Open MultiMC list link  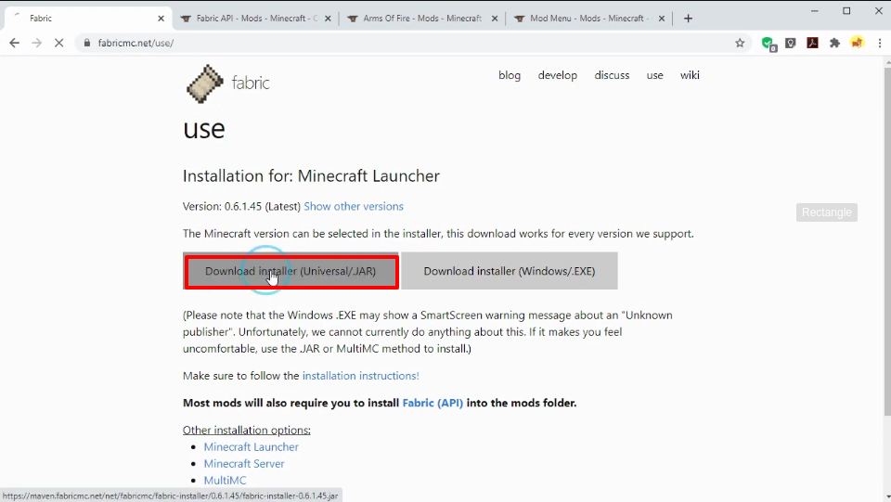click(225, 481)
